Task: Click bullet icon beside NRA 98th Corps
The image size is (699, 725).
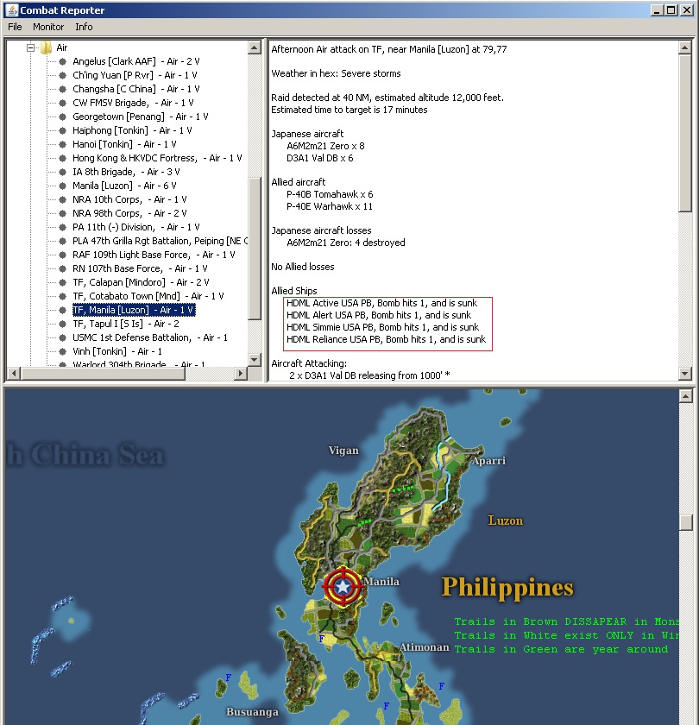Action: click(62, 214)
